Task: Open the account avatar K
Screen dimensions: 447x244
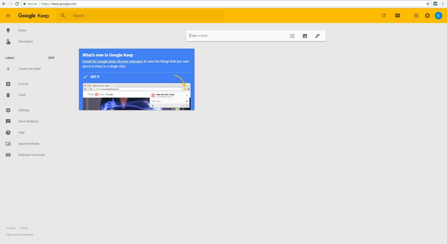Action: [439, 16]
